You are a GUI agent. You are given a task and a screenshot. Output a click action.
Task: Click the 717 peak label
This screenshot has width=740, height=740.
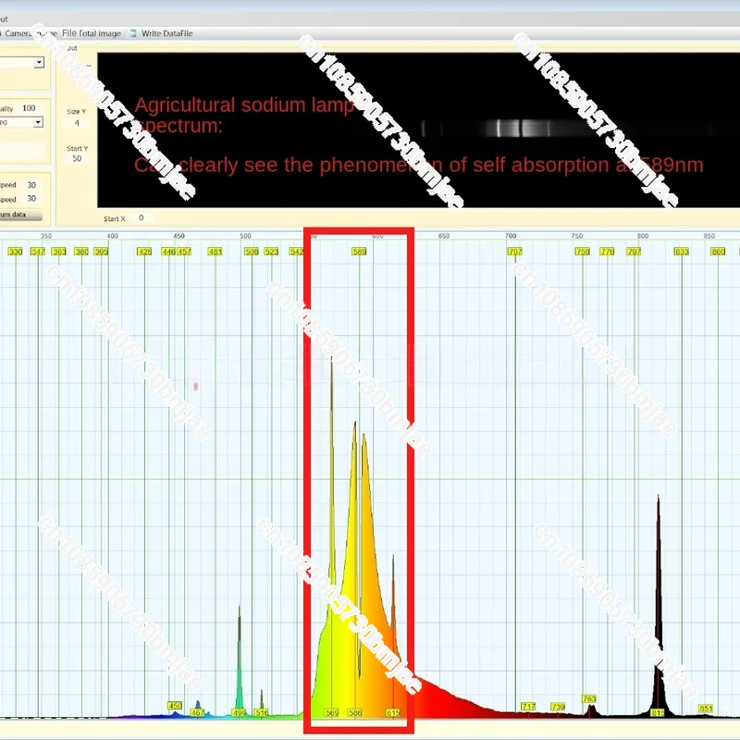coord(528,706)
